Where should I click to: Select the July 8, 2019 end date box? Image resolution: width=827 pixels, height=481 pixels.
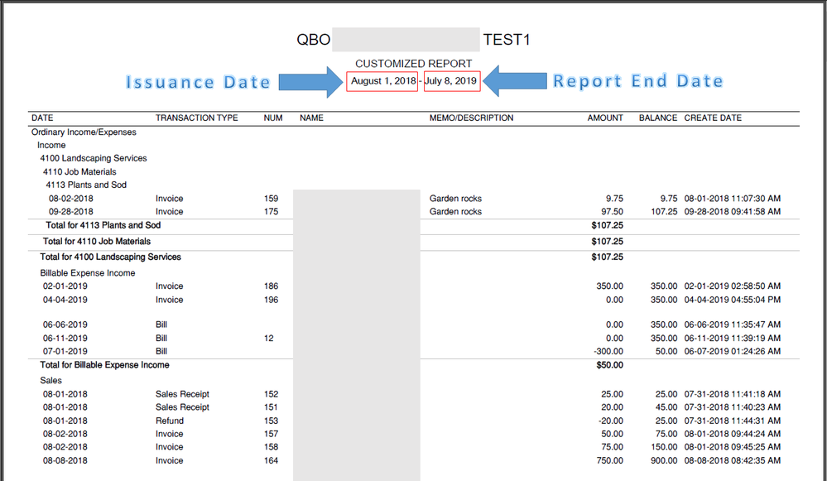pyautogui.click(x=451, y=81)
